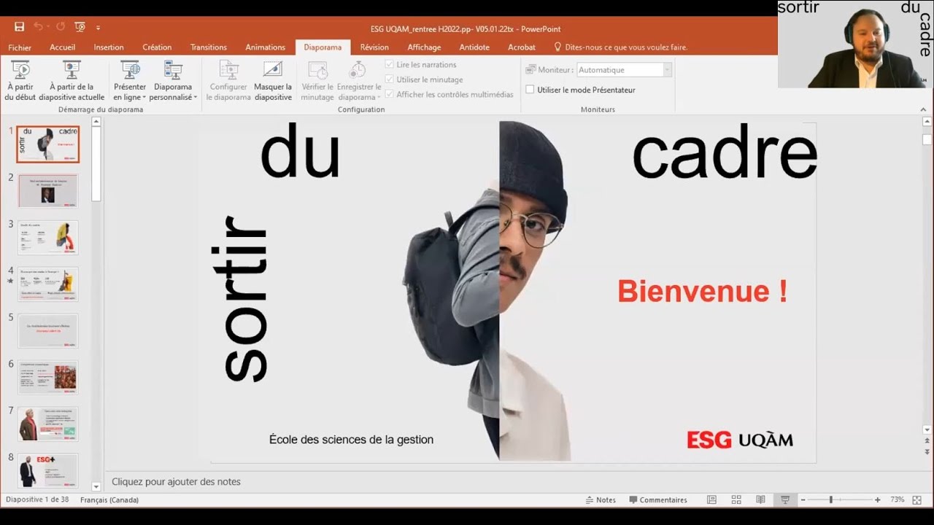This screenshot has width=934, height=525.
Task: Click Enregistrer le diaporama icon
Action: (357, 71)
